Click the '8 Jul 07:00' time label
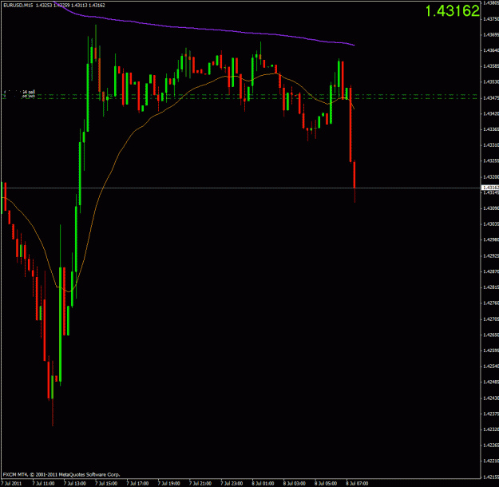This screenshot has width=499, height=487. click(358, 484)
